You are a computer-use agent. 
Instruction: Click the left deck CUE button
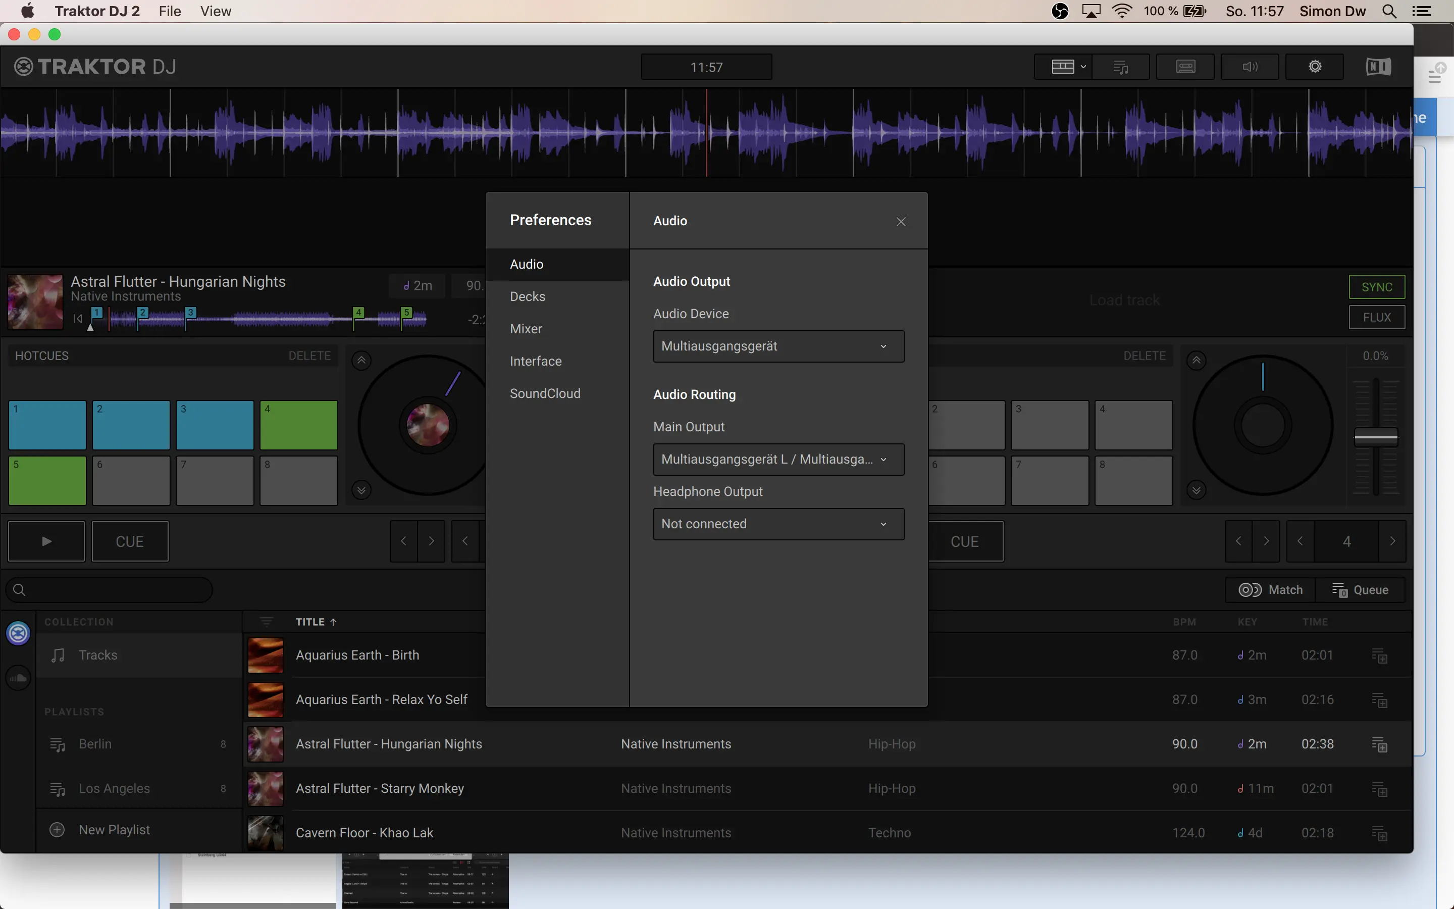(130, 542)
